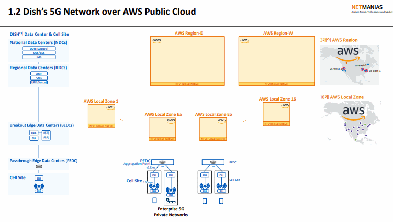
Task: Click the 'AWS Local Zone 1' label
Action: tap(101, 101)
